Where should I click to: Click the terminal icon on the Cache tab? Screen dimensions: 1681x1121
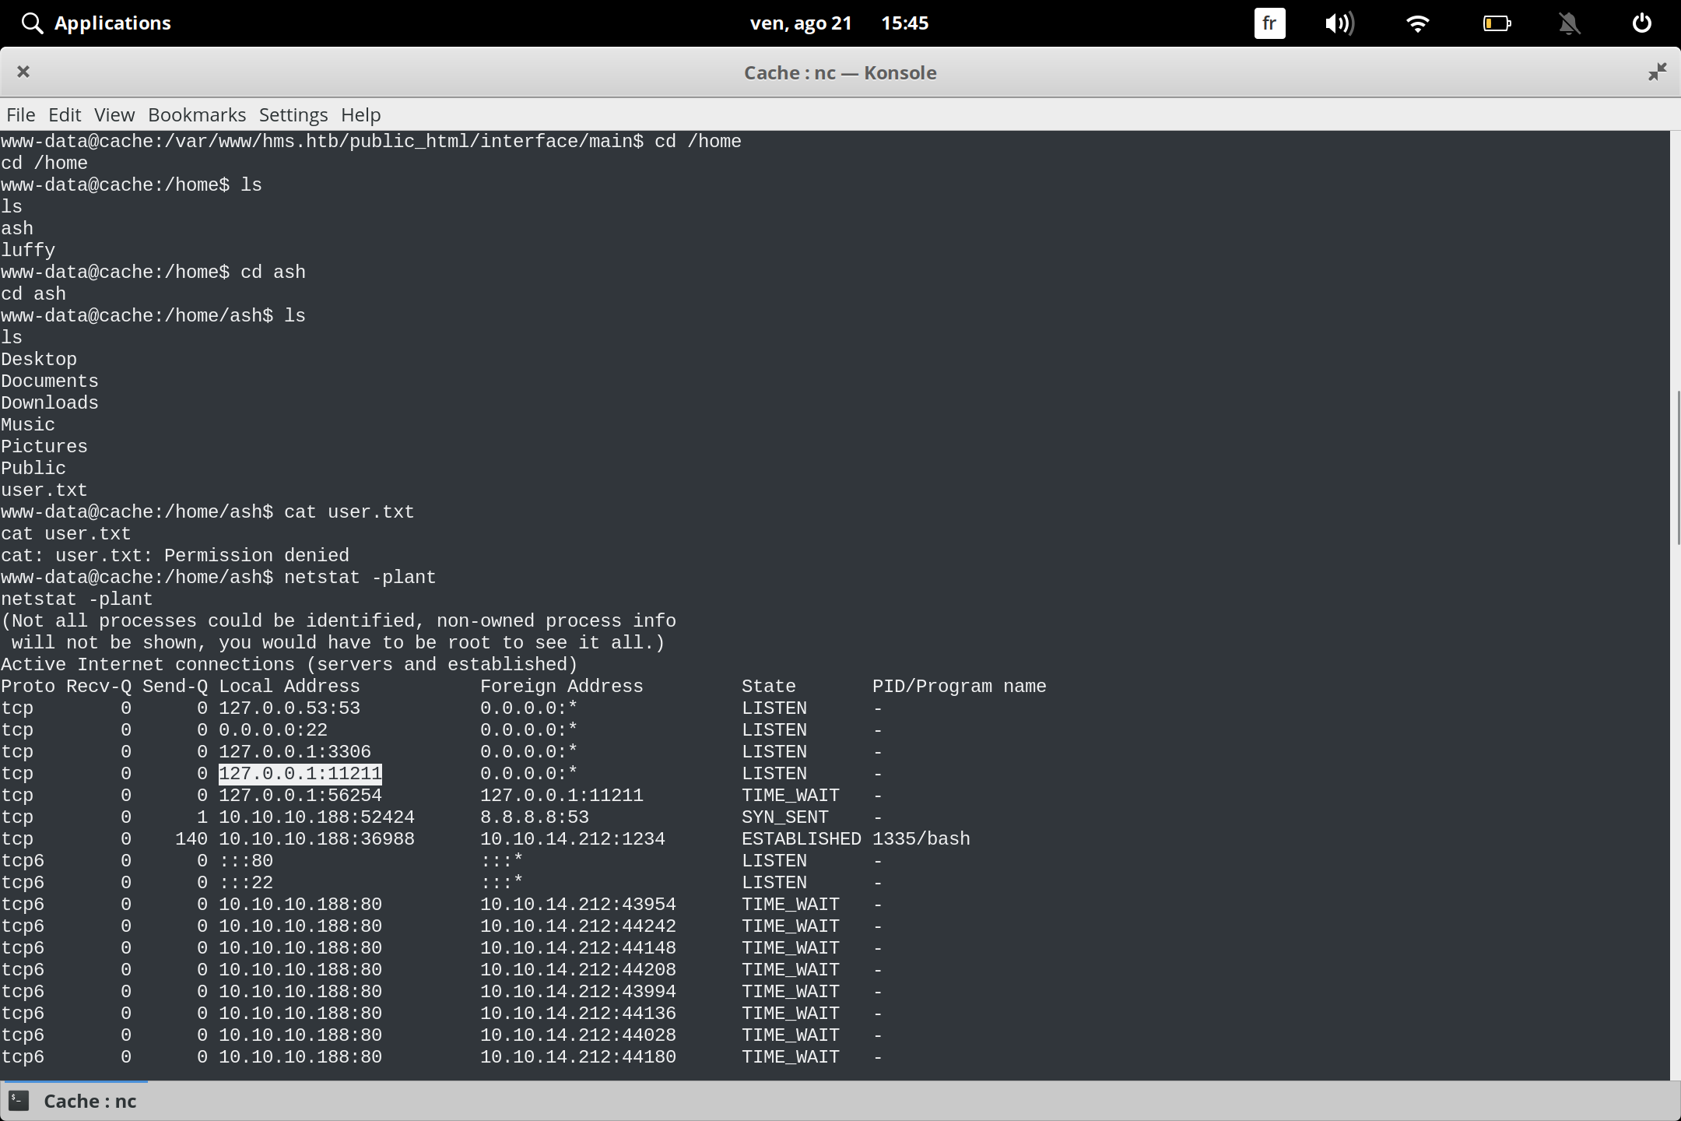click(19, 1101)
